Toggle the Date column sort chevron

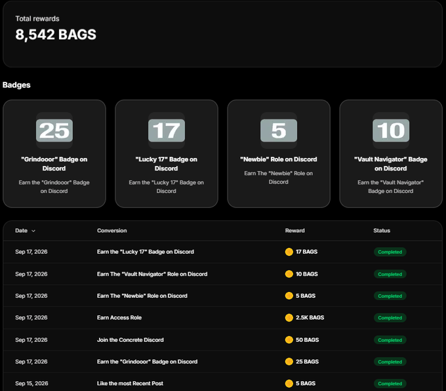click(x=33, y=231)
